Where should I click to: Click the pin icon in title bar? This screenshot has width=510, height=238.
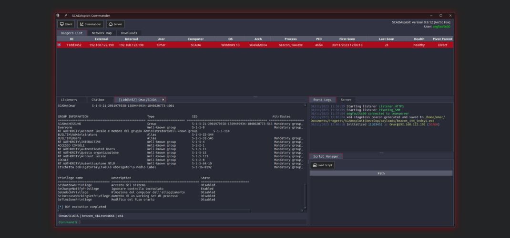[66, 16]
